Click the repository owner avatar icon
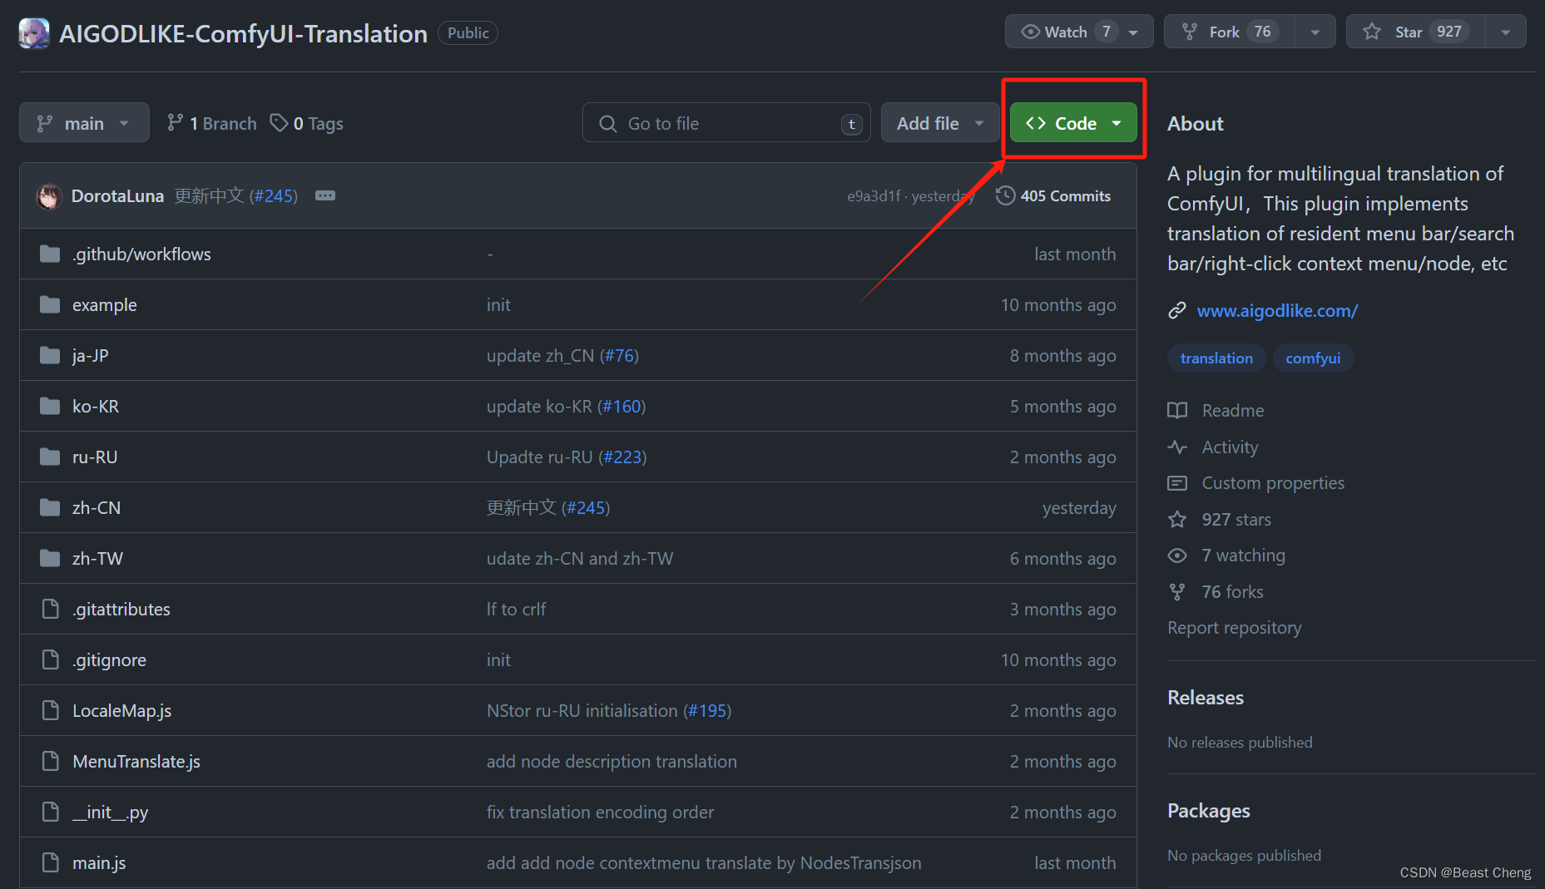 [34, 33]
